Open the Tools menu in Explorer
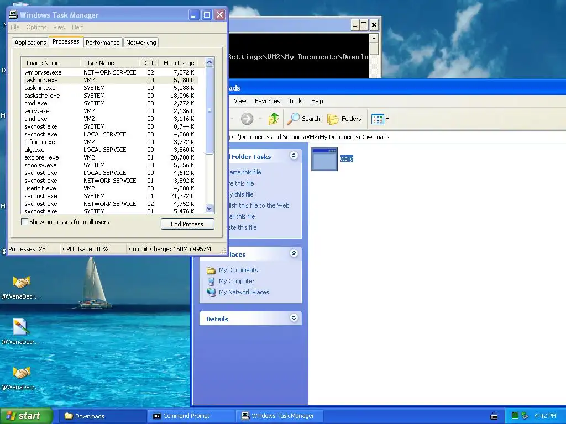The height and width of the screenshot is (424, 566). click(x=295, y=101)
